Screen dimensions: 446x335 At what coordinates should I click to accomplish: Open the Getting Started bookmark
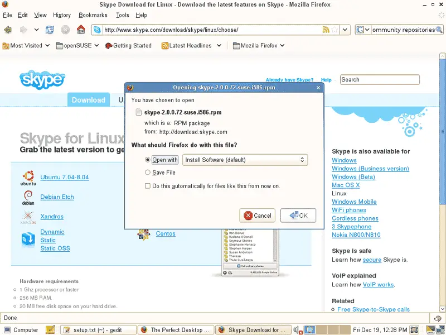[128, 46]
